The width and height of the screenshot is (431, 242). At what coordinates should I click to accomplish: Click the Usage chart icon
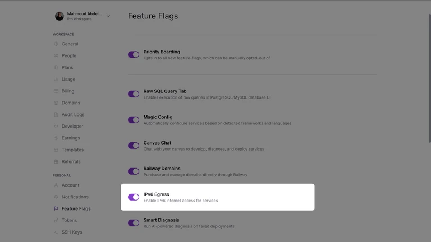click(x=56, y=80)
